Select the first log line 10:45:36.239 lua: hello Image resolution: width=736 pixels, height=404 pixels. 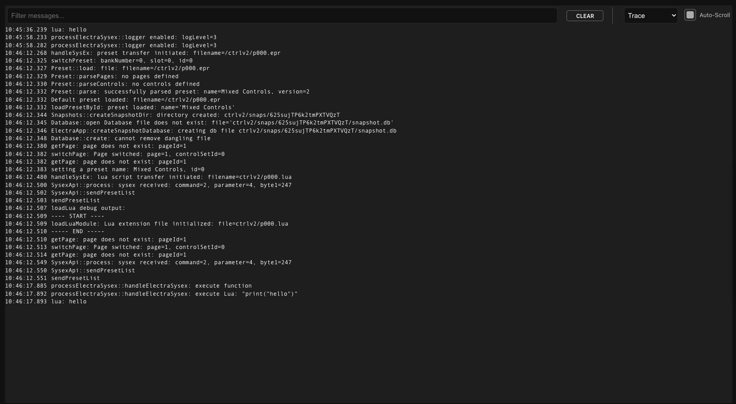[46, 30]
